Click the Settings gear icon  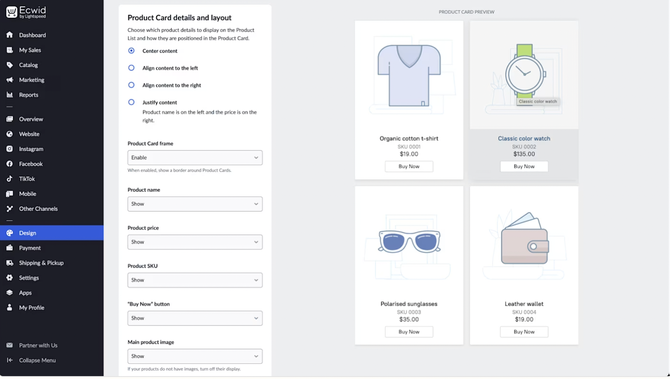pos(10,278)
